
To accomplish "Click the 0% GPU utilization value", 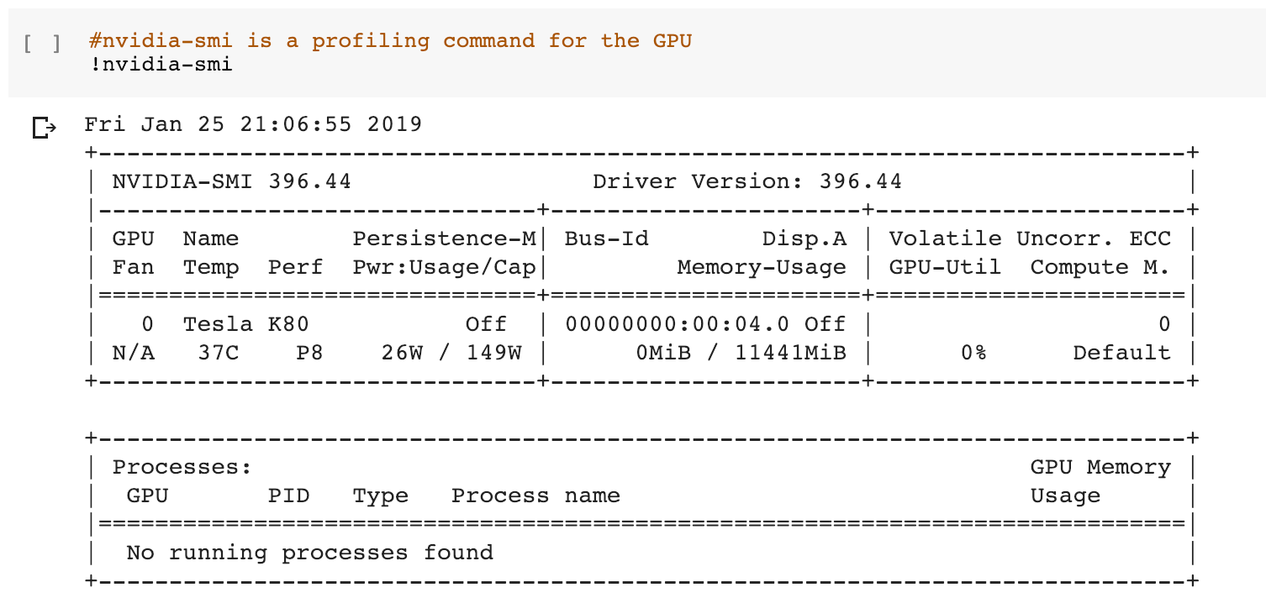I will point(973,353).
